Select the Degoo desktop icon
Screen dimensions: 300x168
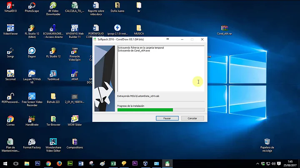(32, 53)
